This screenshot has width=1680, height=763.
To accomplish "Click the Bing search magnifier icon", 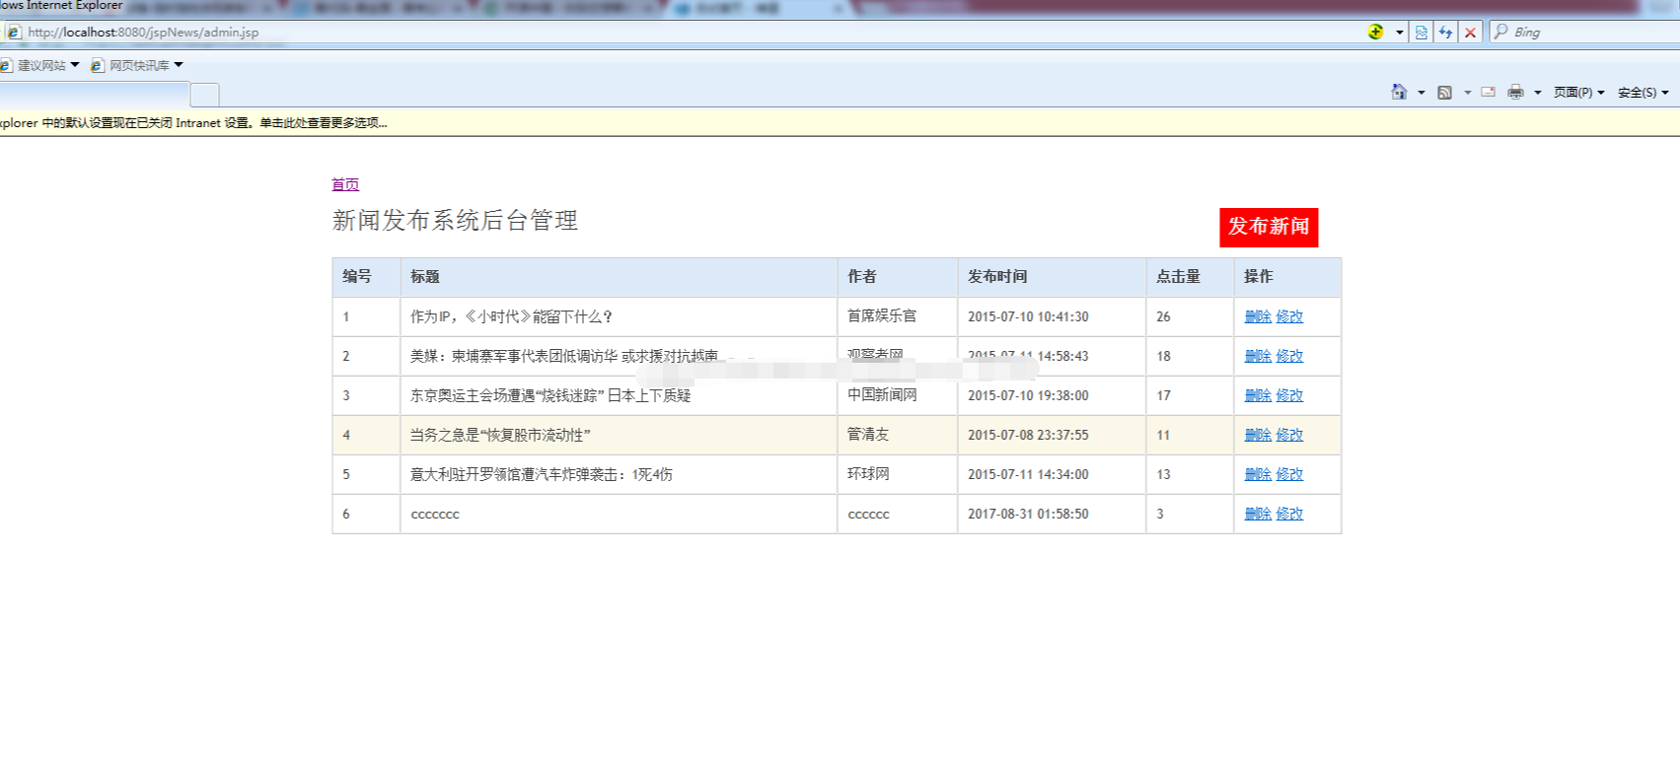I will 1500,32.
